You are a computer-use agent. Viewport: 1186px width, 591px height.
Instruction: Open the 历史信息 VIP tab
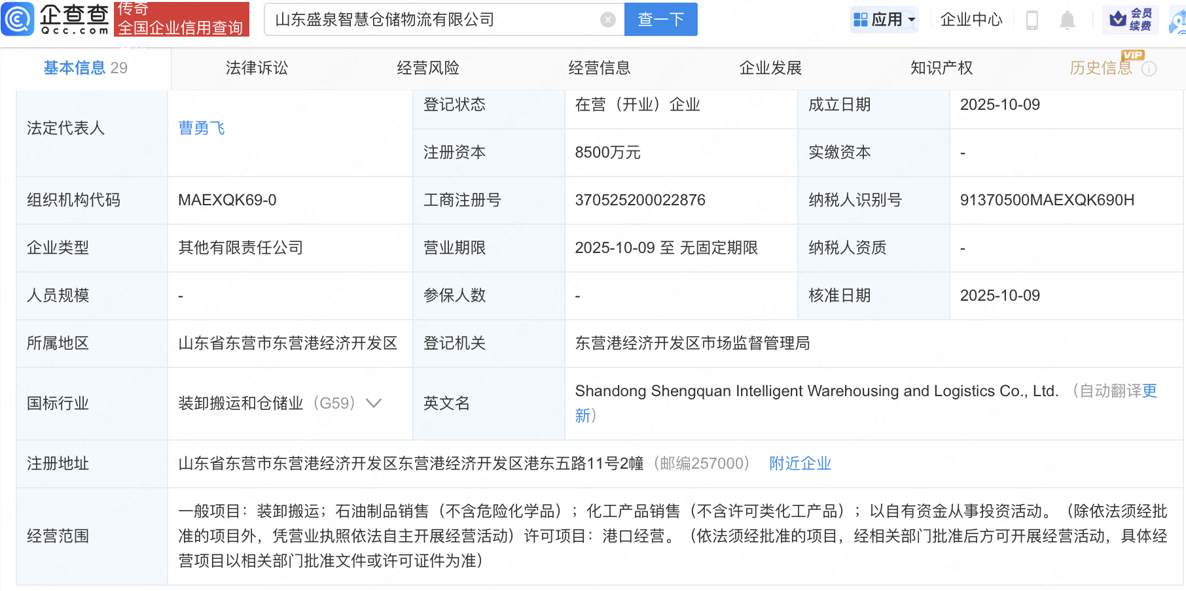click(x=1100, y=68)
